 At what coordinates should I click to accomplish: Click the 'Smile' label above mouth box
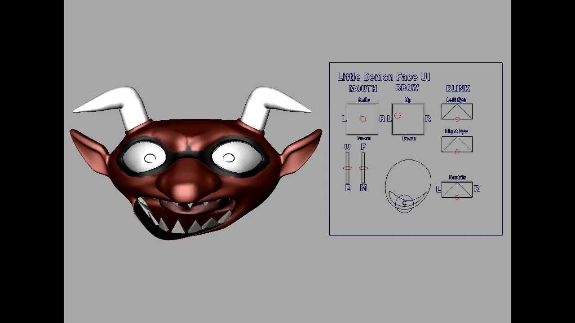click(363, 100)
